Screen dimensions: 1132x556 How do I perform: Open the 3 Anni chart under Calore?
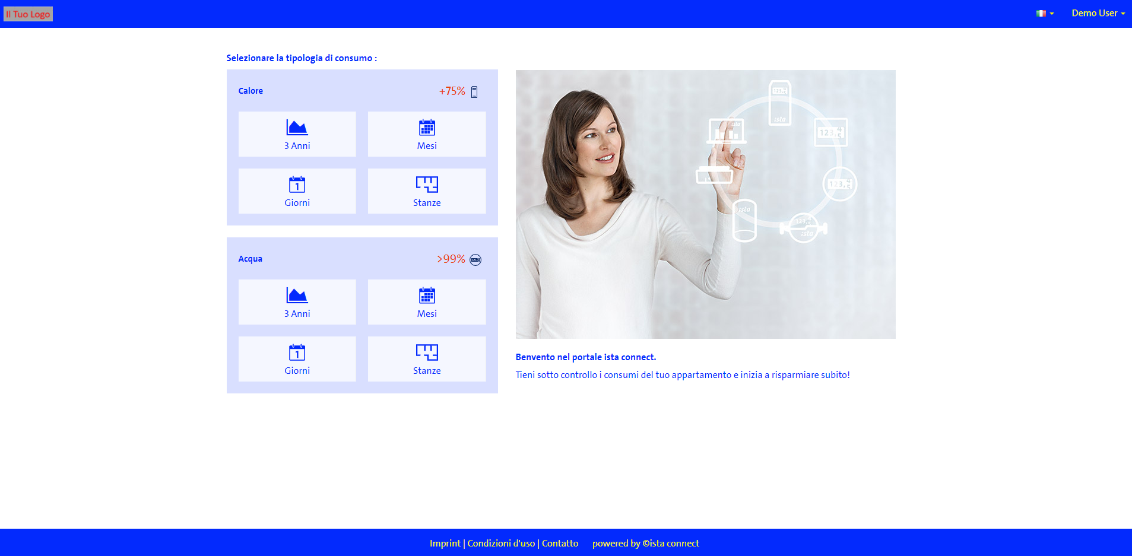click(297, 134)
